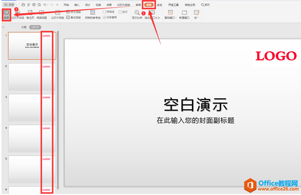Screen dimensions: 301x195
Task: Create a new window (新建窗口)
Action: 184,15
